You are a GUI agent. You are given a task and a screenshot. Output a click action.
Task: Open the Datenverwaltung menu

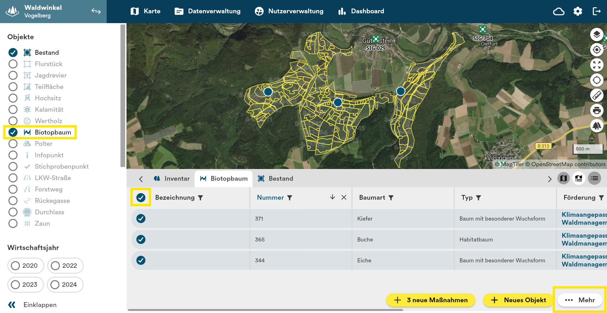point(208,11)
